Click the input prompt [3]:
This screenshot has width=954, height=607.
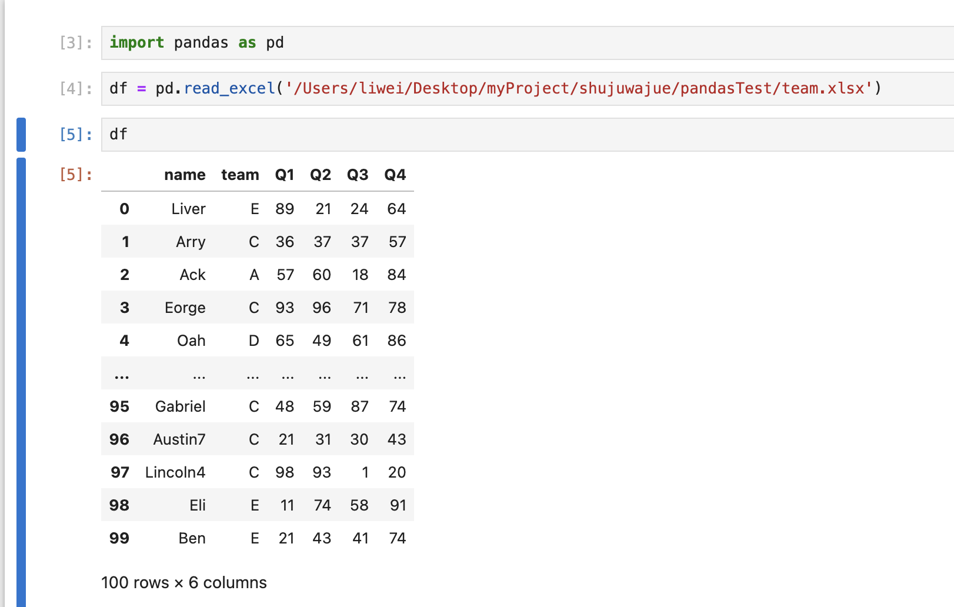(x=76, y=43)
